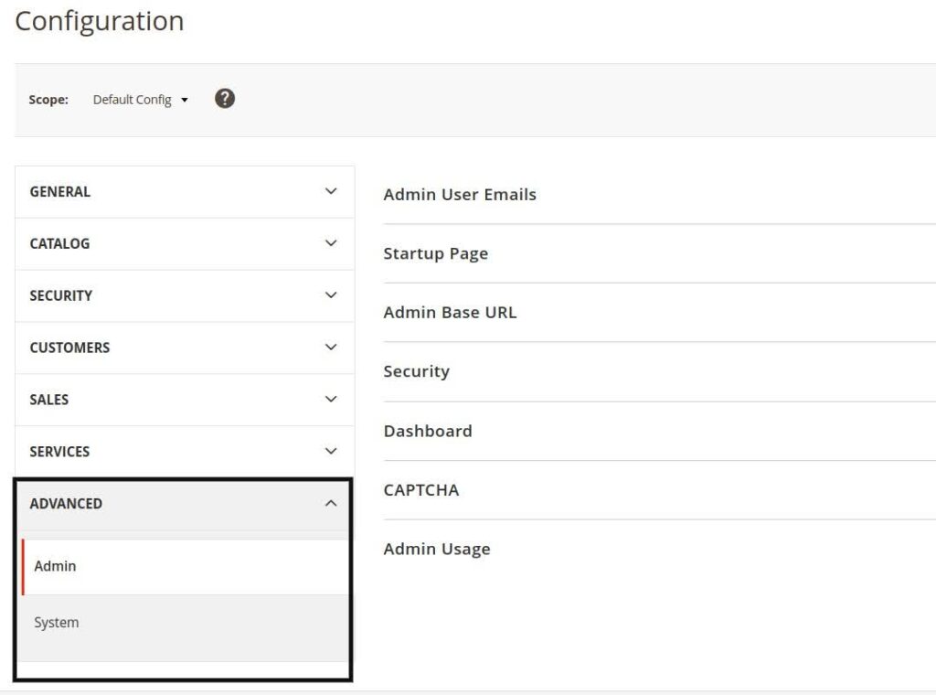Open the Startup Page settings group
Screen dimensions: 936x695
click(x=434, y=253)
